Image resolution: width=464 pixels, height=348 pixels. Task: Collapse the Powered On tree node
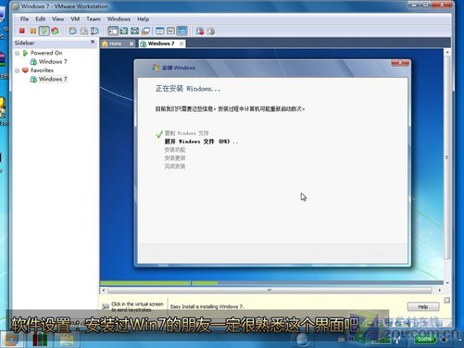tap(18, 53)
